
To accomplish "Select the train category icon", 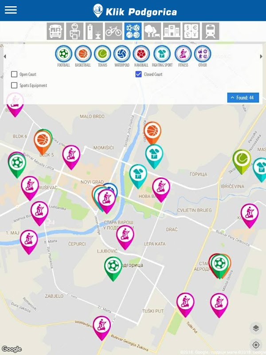I will point(211,31).
